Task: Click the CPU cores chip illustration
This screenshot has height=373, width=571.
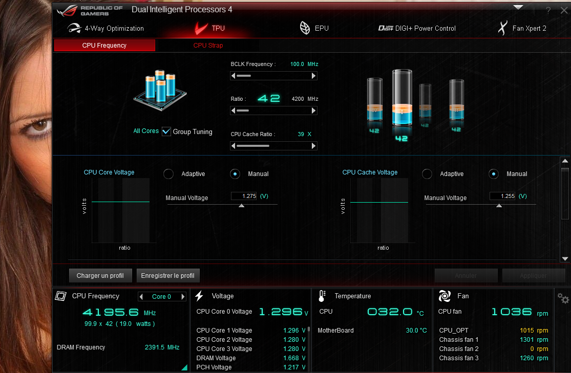Action: 160,91
